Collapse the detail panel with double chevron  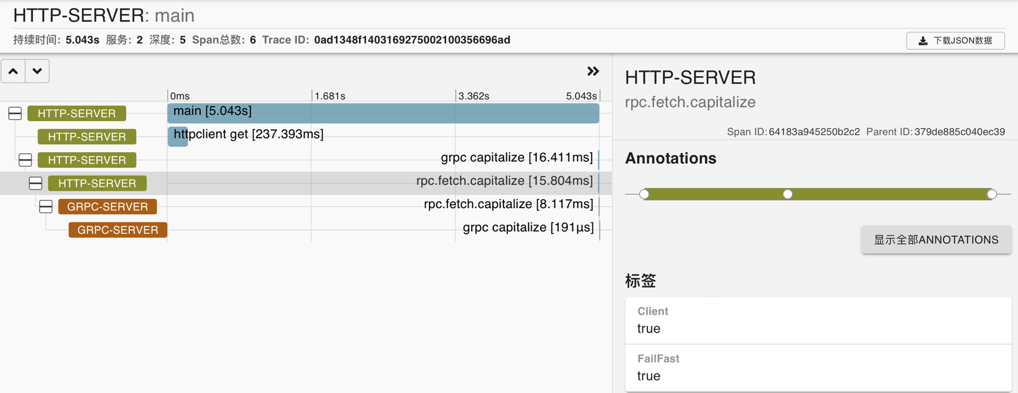pos(593,71)
